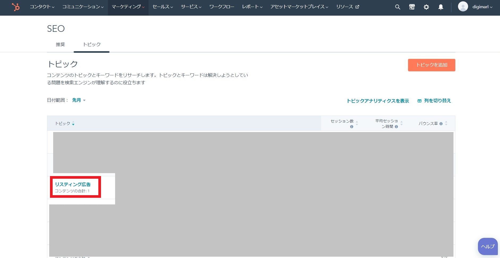500x258 pixels.
Task: Open the コンタクト dropdown menu
Action: (x=42, y=7)
